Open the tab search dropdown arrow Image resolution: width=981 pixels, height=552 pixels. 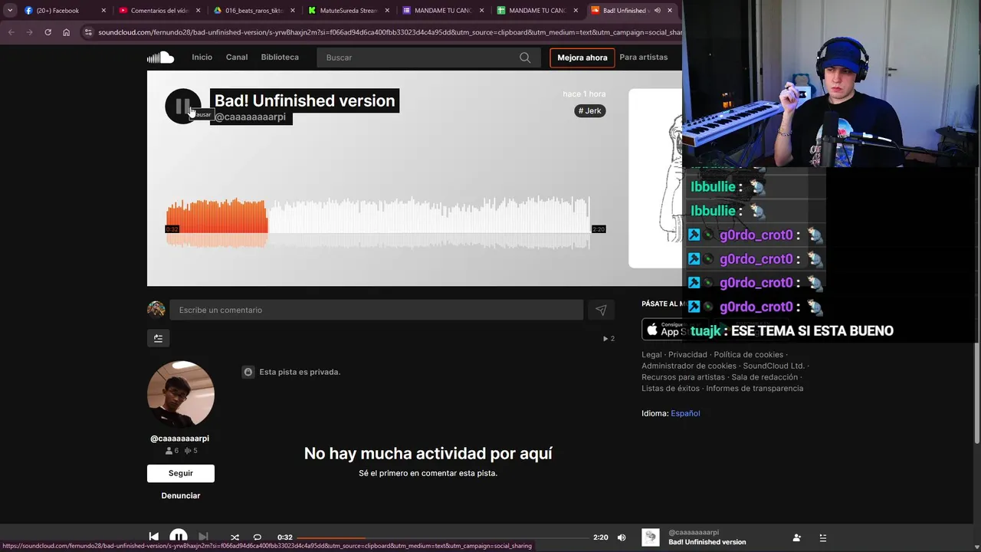pyautogui.click(x=10, y=11)
